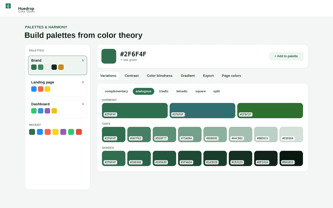333x208 pixels.
Task: Select the purple swatch in Recent colors
Action: pyautogui.click(x=63, y=132)
